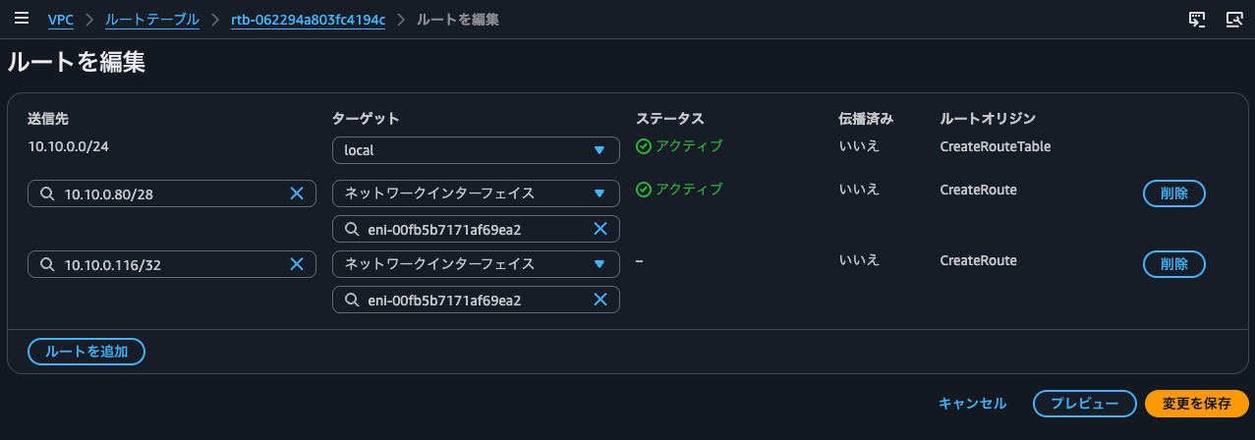Clear the 10.10.0.80/28 destination field

[x=296, y=194]
